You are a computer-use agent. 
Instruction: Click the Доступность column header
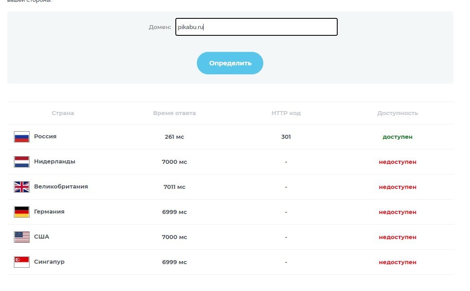point(397,113)
